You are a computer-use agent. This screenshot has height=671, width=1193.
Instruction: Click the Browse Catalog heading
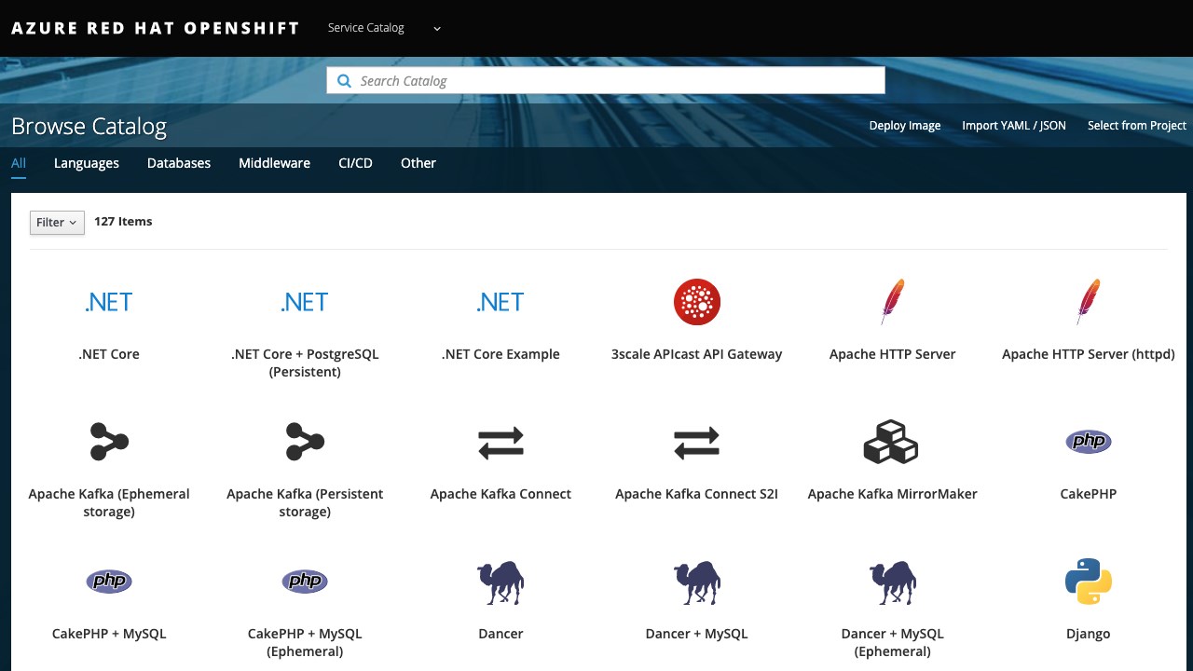(89, 127)
